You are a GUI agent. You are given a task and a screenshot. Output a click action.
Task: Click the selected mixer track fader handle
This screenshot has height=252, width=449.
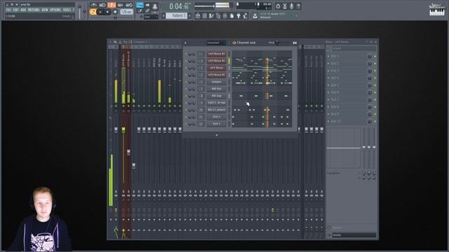coord(123,130)
